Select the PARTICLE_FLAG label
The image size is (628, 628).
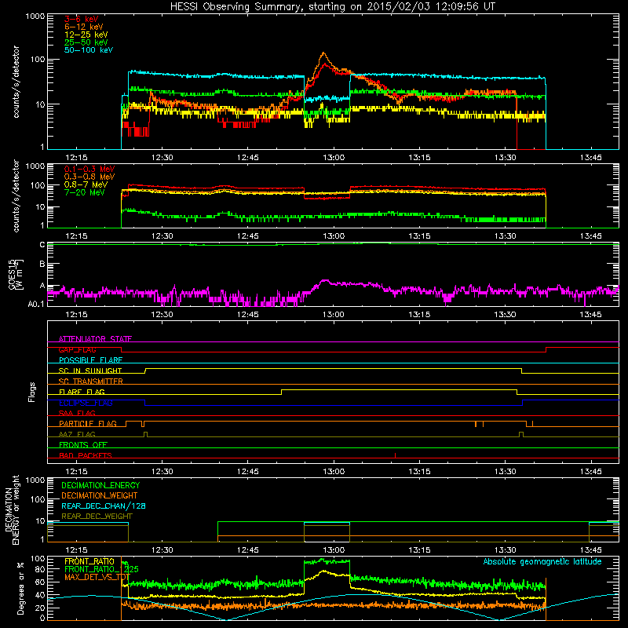click(x=88, y=423)
